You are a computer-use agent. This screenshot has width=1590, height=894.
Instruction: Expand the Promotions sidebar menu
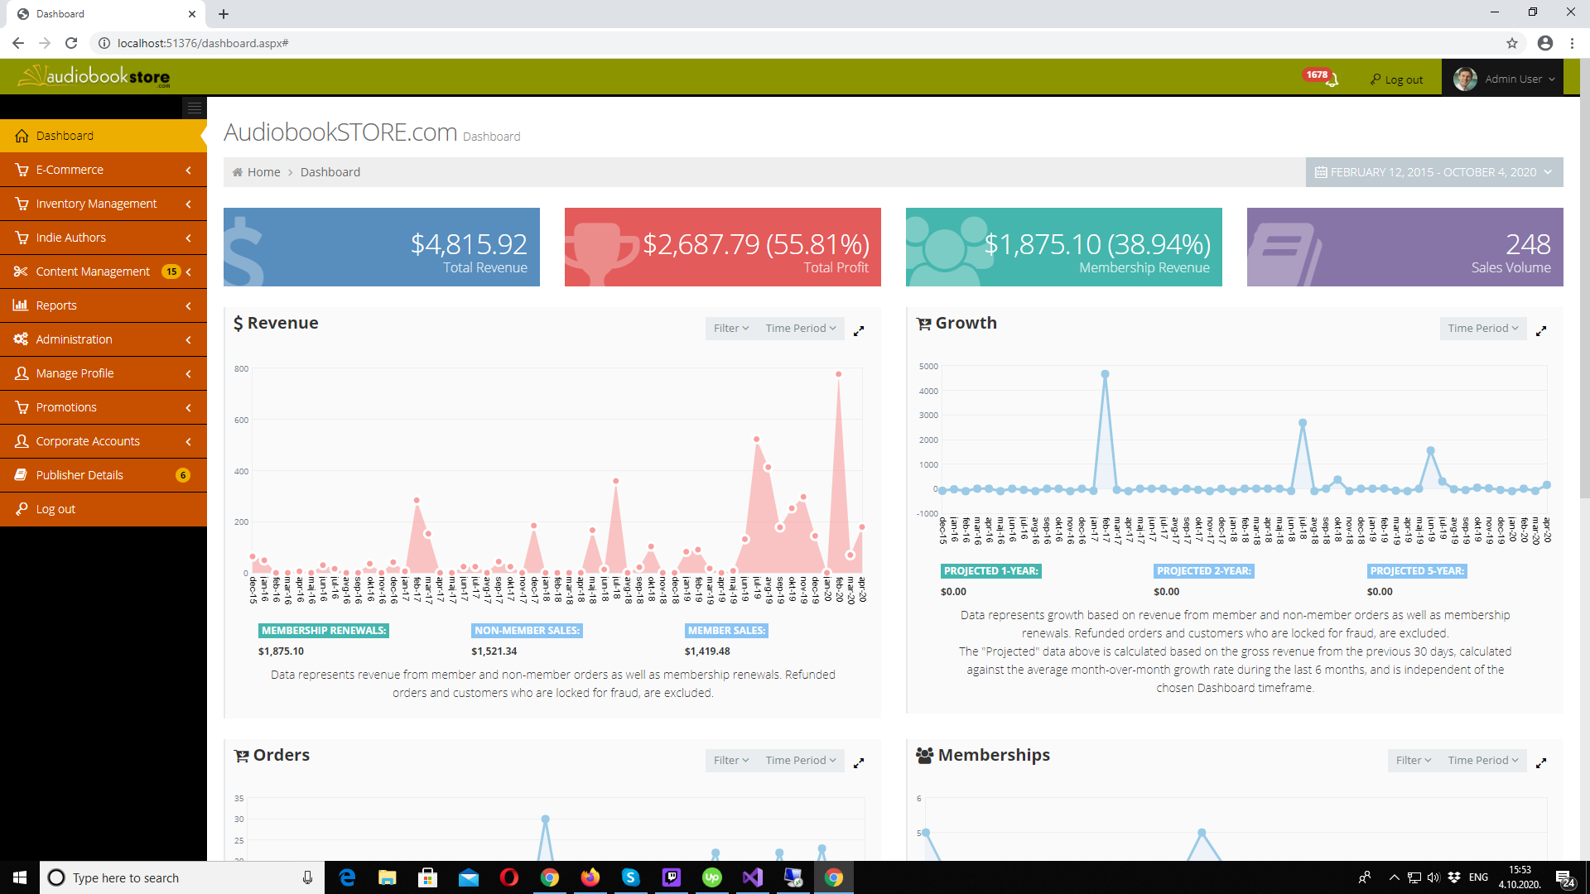tap(103, 407)
